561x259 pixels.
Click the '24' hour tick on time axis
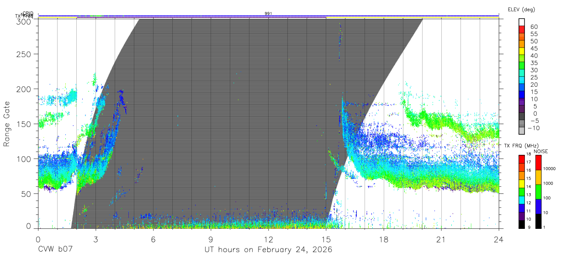498,239
